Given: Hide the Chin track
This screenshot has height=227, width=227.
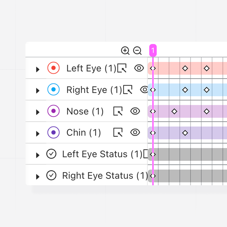Looking at the screenshot, I should (x=135, y=132).
